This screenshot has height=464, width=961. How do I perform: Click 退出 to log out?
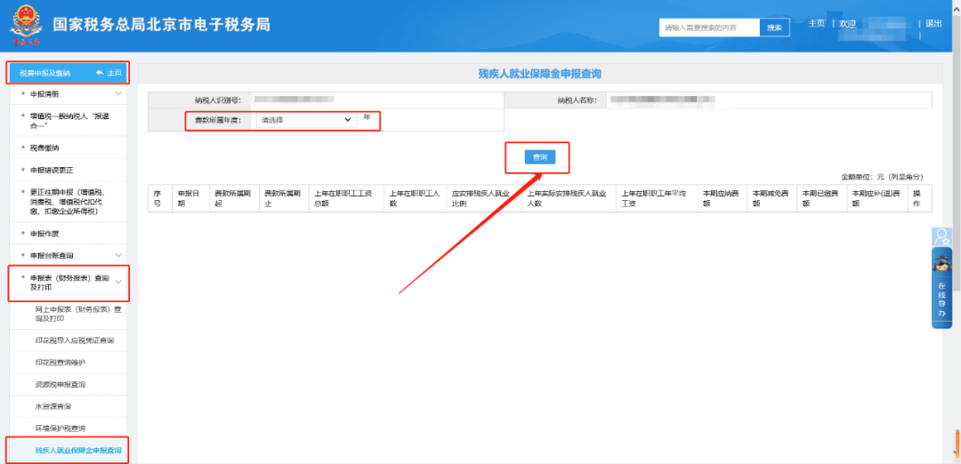933,23
